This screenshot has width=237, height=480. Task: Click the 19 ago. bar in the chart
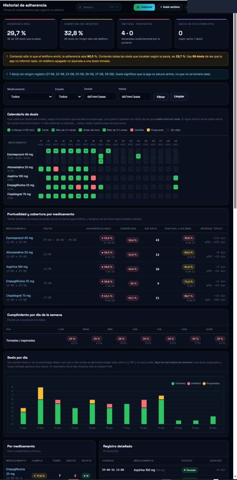[161, 410]
